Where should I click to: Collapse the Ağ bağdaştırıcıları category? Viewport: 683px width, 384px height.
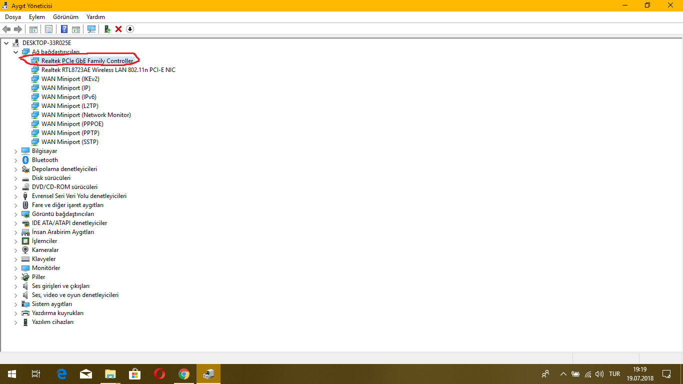click(x=16, y=52)
